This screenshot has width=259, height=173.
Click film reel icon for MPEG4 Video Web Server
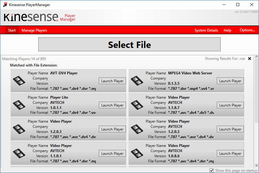tap(137, 81)
